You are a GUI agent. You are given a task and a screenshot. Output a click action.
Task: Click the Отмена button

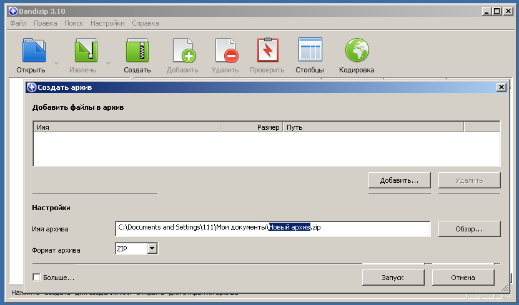(x=463, y=278)
